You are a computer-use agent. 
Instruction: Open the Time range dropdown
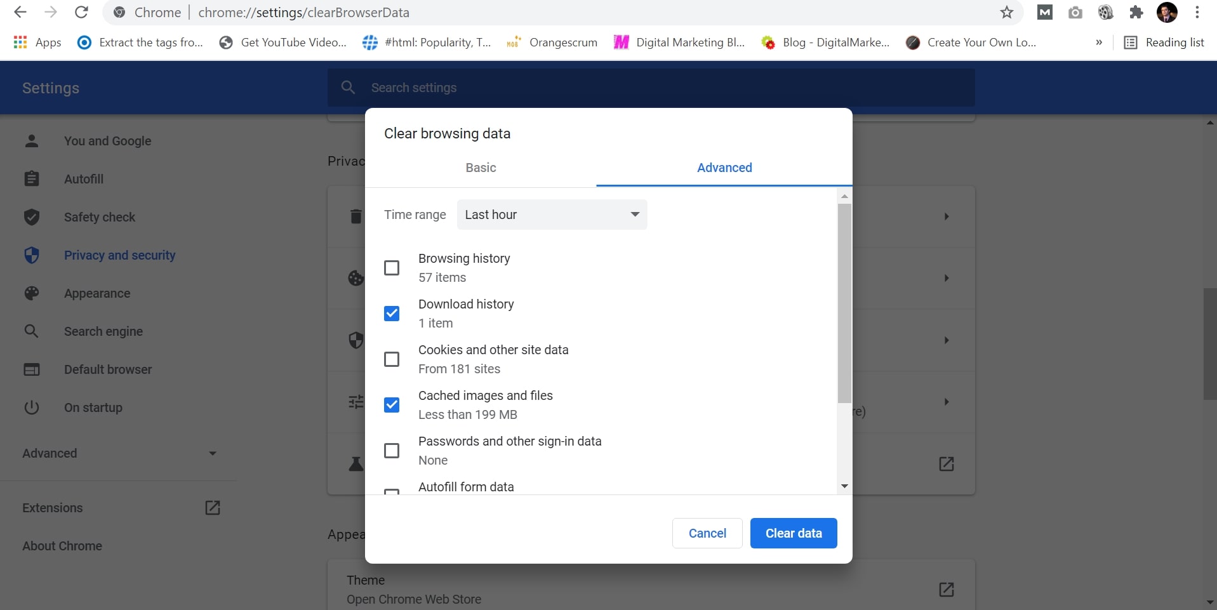(x=551, y=215)
